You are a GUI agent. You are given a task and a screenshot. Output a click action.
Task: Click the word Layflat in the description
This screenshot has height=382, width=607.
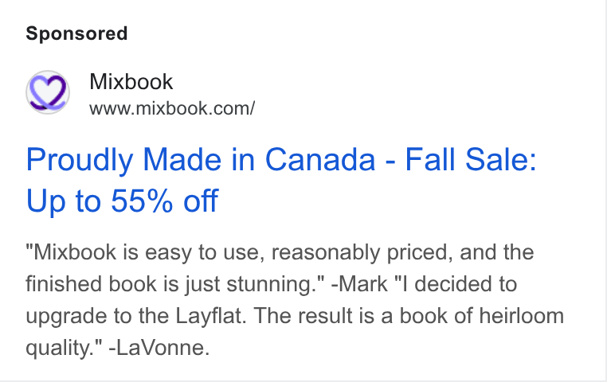coord(209,317)
